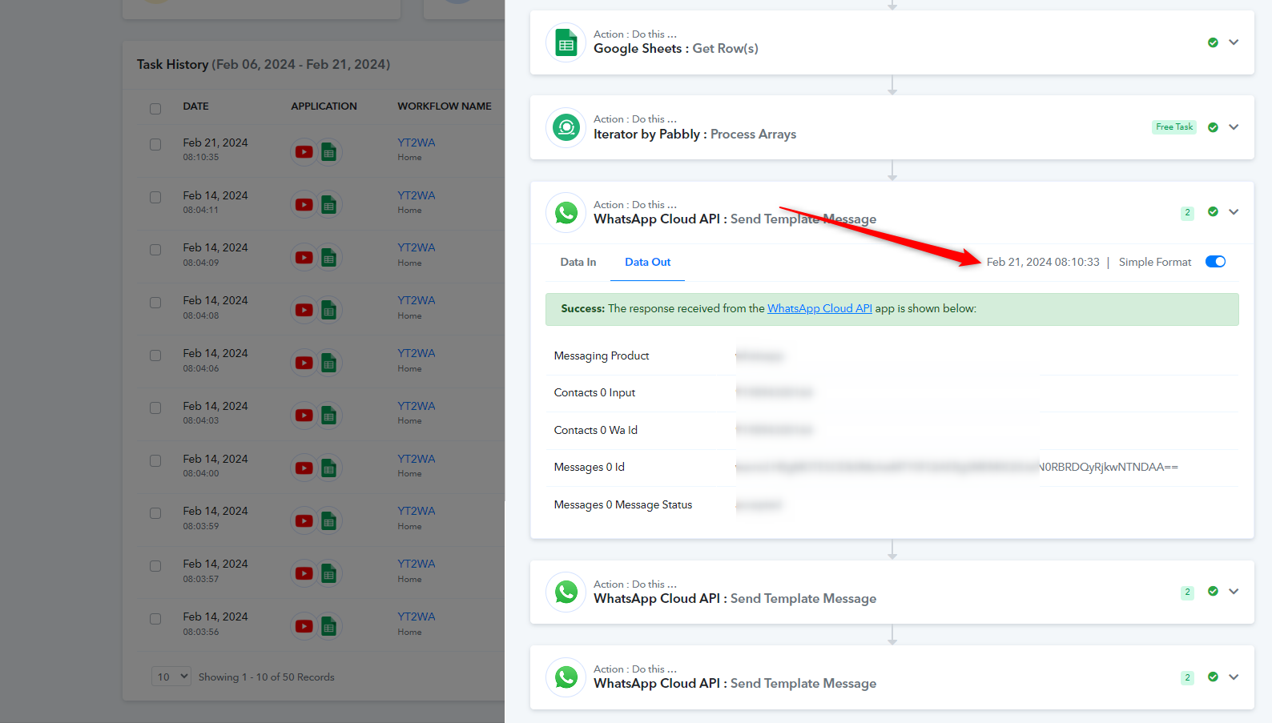The height and width of the screenshot is (723, 1272).
Task: Click the YouTube icon in the 08:04:11 task row
Action: point(304,205)
